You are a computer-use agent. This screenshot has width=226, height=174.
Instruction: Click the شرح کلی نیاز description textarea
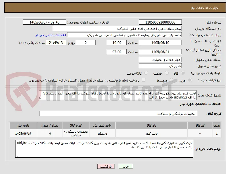[118, 95]
